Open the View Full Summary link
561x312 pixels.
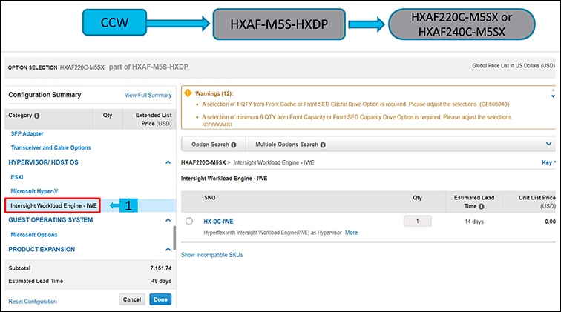point(148,96)
